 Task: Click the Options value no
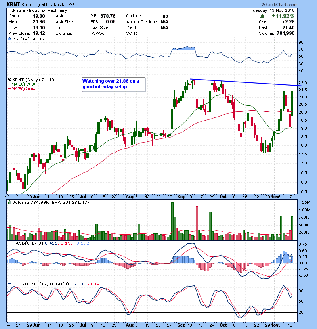165,16
